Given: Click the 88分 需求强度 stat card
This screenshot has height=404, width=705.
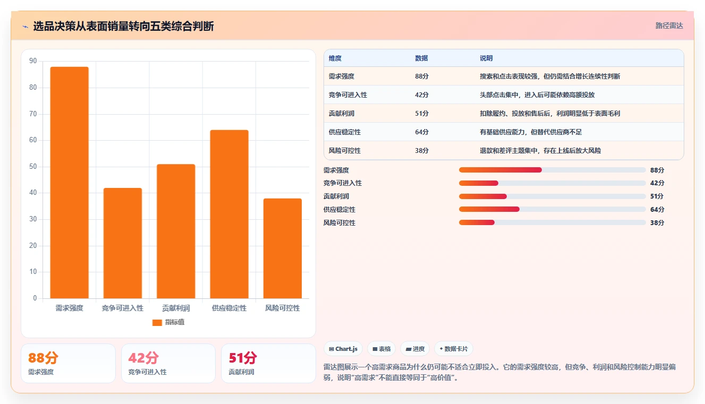Looking at the screenshot, I should tap(68, 364).
